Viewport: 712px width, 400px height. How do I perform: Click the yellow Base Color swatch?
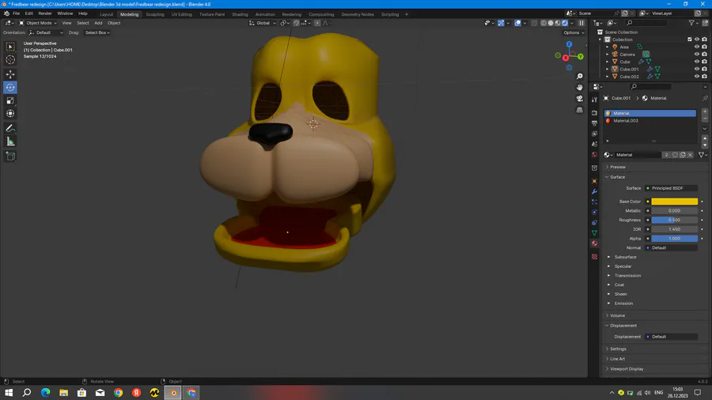674,202
